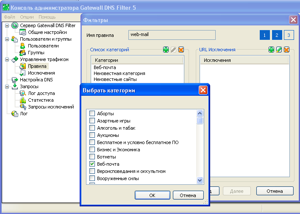Click the application icon in title bar
Viewport: 300px width, 214px height.
6,8
